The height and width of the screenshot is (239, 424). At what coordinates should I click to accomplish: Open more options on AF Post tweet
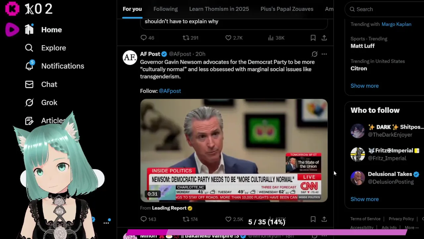click(x=324, y=54)
